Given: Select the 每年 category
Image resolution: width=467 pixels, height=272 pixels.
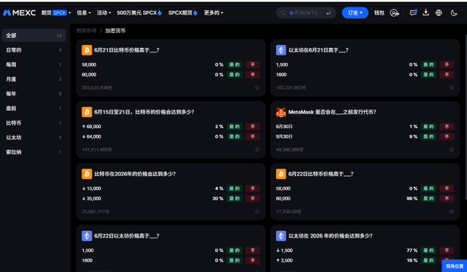Looking at the screenshot, I should pos(34,94).
